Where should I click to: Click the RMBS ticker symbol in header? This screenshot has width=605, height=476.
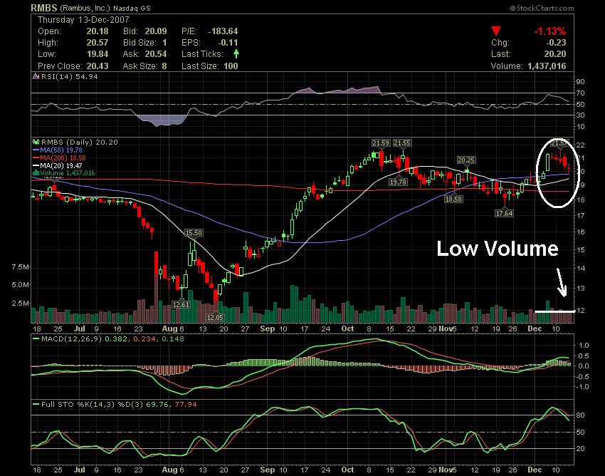(x=44, y=8)
